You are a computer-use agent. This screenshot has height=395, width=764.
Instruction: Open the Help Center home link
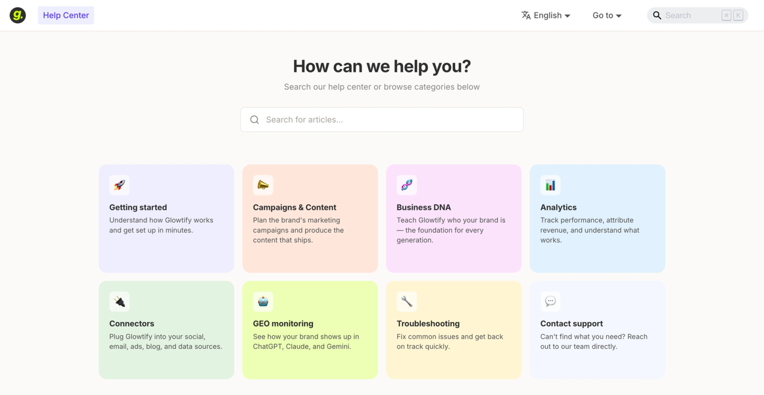coord(66,15)
